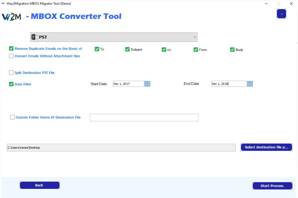Open the Start Date calendar picker icon
Viewport: 298px width, 198px height.
[x=147, y=84]
